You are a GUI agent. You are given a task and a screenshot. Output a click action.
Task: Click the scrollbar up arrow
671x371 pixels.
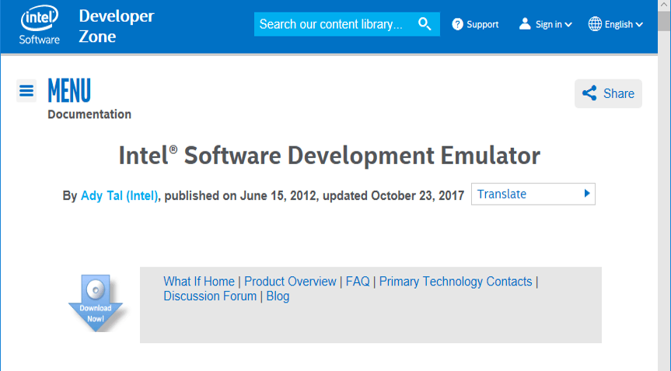664,5
